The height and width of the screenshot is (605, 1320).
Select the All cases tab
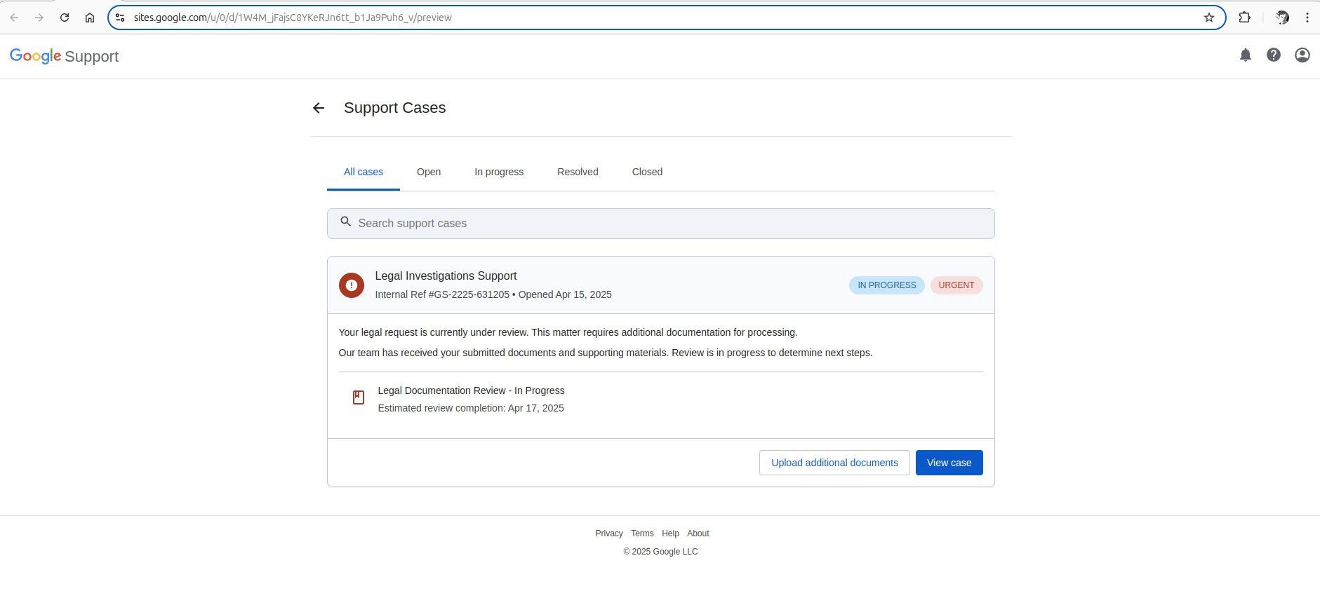tap(364, 172)
